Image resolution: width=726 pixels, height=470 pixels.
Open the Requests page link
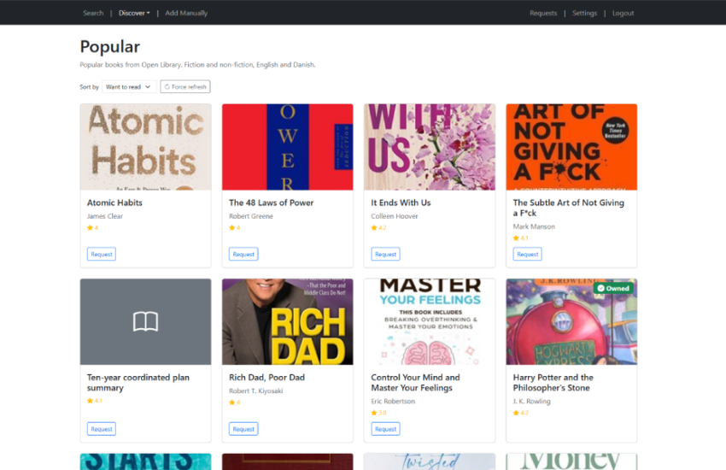pos(542,13)
